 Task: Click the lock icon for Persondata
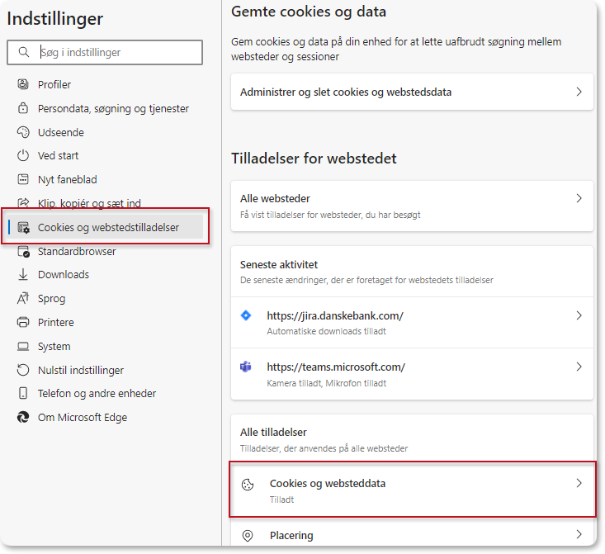(23, 108)
